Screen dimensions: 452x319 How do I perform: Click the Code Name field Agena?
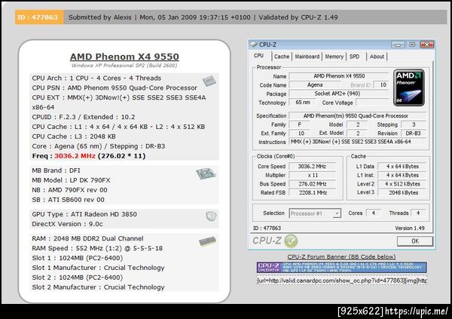[x=315, y=85]
